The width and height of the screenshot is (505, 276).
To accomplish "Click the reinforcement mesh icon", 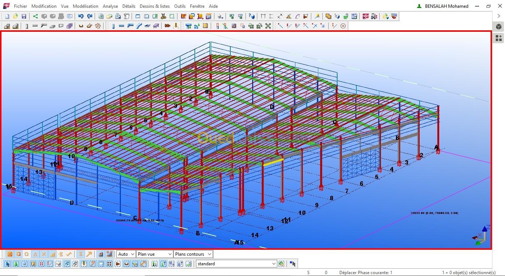I will tap(98, 26).
